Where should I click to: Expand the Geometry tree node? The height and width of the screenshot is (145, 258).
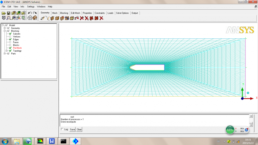click(x=5, y=28)
